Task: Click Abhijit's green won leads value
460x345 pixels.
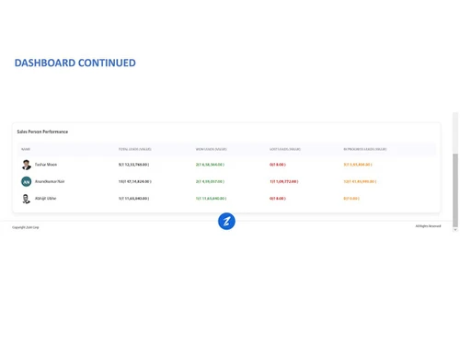Action: click(x=211, y=199)
